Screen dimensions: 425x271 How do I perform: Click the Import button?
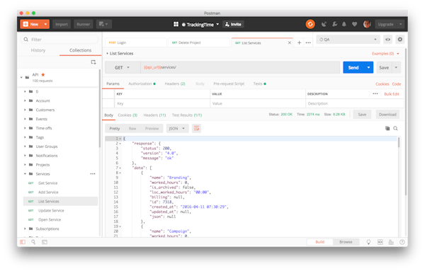(x=62, y=24)
